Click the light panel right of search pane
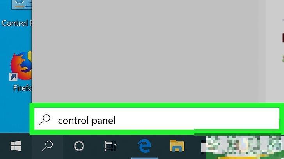 coord(275,51)
